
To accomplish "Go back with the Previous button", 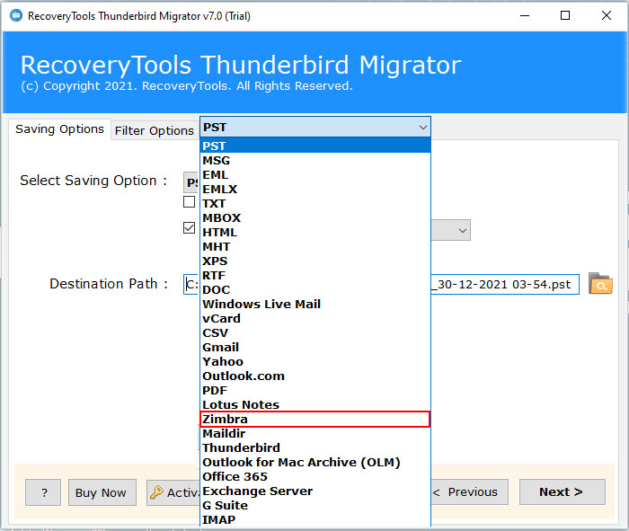I will coord(469,491).
